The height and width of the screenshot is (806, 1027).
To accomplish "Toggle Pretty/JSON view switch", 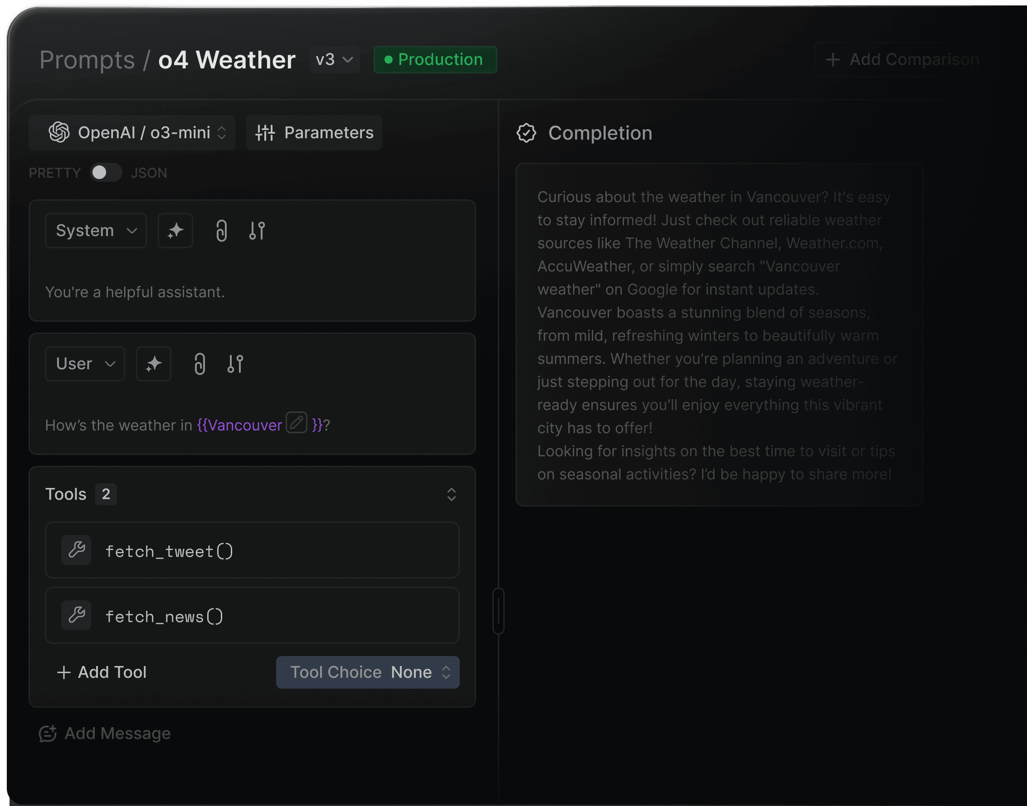I will pos(106,173).
